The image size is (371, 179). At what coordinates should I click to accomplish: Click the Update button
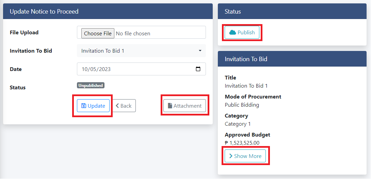(93, 106)
